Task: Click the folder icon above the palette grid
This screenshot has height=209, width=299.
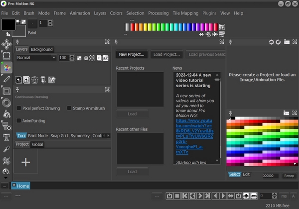Action: click(286, 113)
